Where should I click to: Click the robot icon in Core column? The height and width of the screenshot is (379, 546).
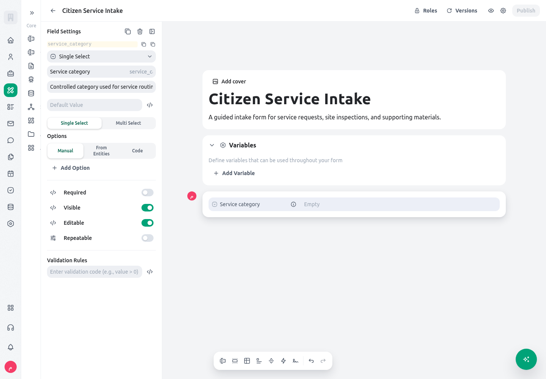(x=31, y=80)
